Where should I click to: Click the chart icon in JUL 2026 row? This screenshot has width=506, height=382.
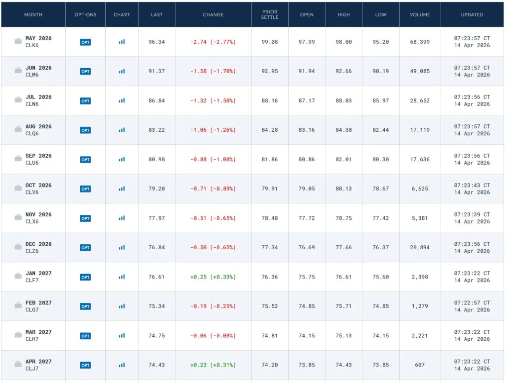pyautogui.click(x=122, y=100)
